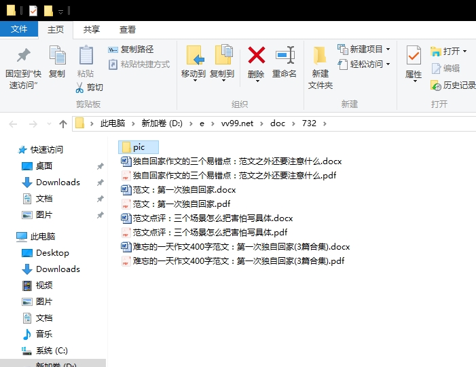Create a New folder (新建文件夹)
This screenshot has height=367, width=476.
[x=321, y=67]
